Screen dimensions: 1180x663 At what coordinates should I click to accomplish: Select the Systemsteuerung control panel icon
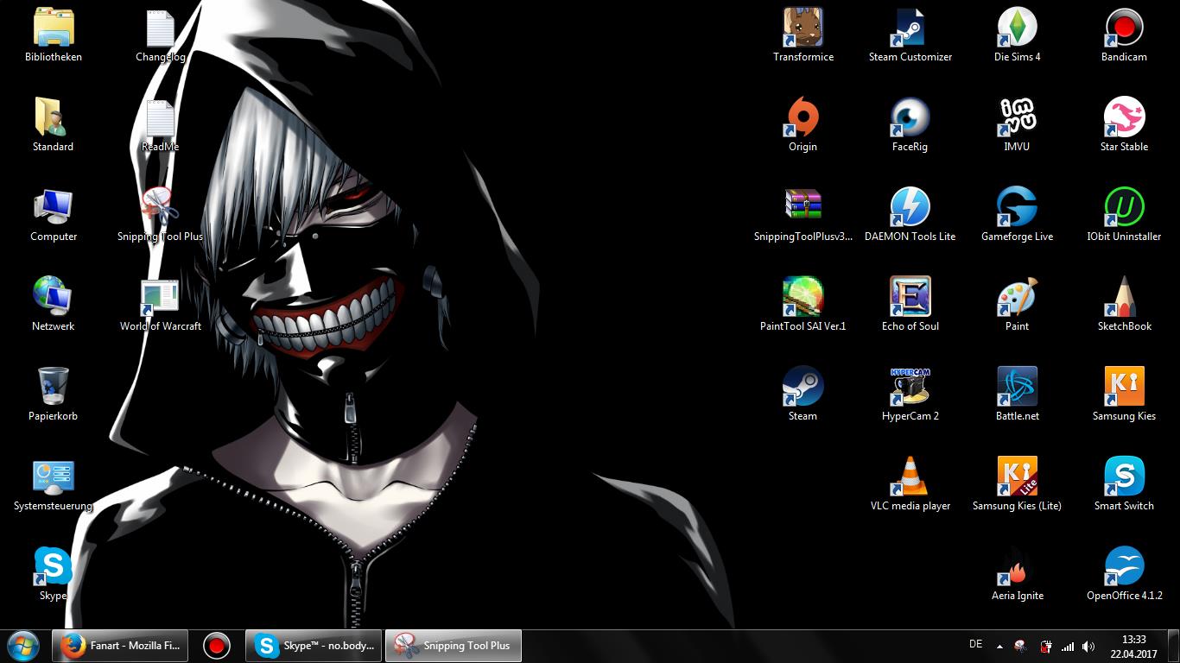[54, 484]
